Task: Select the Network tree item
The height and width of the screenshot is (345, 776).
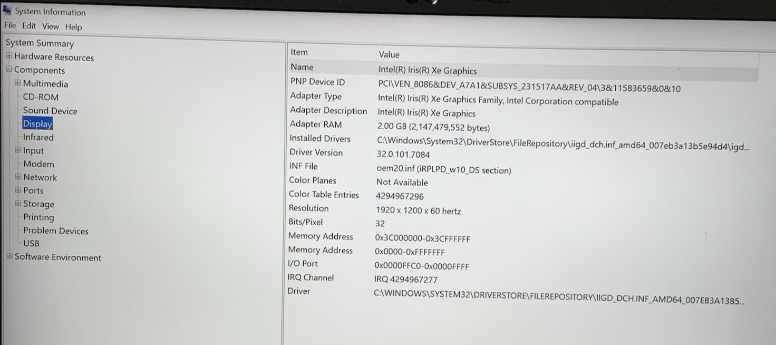Action: click(40, 177)
